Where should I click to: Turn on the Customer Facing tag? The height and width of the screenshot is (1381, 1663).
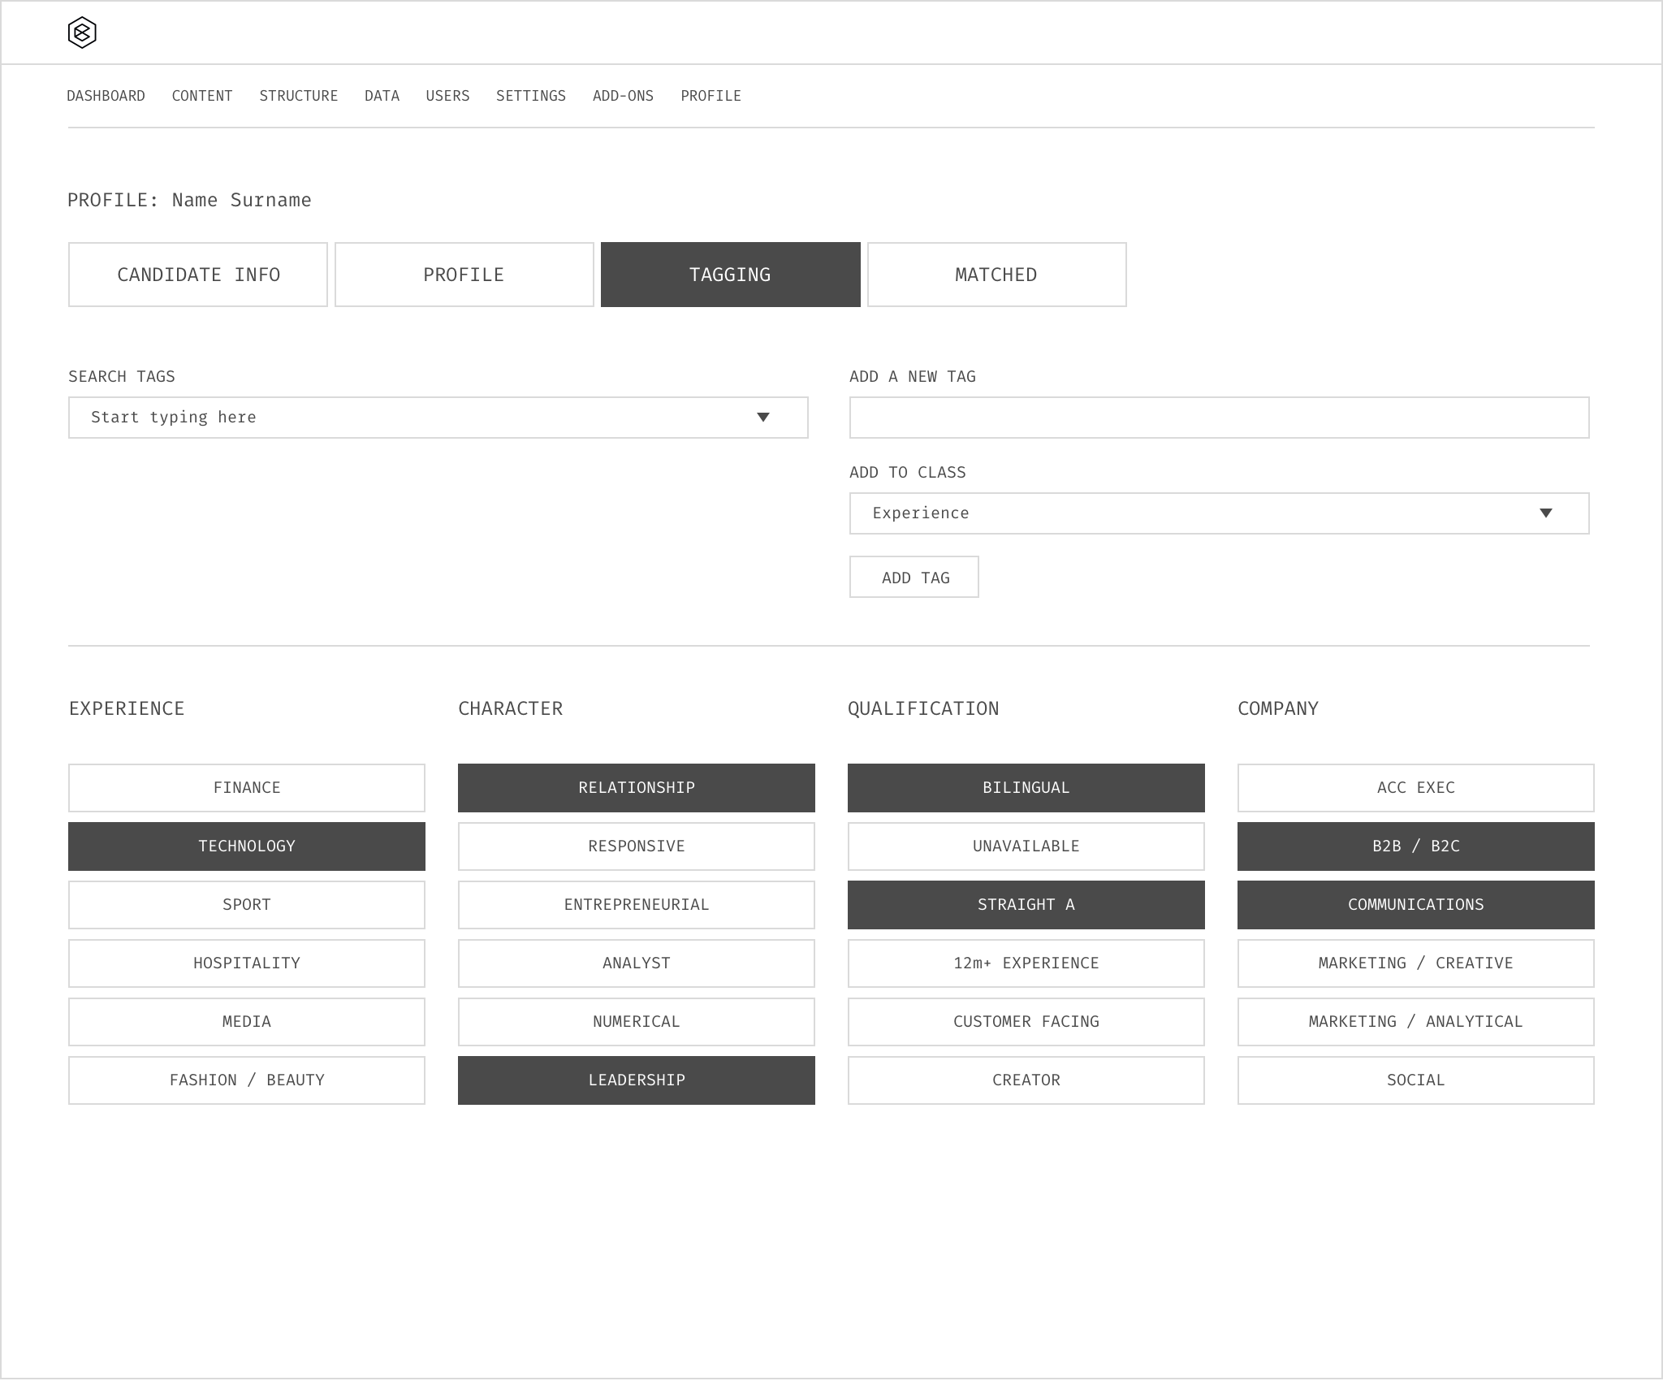1026,1022
